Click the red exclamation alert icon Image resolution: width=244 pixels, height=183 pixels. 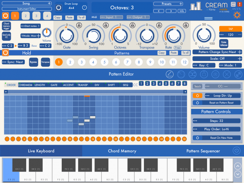pyautogui.click(x=239, y=4)
